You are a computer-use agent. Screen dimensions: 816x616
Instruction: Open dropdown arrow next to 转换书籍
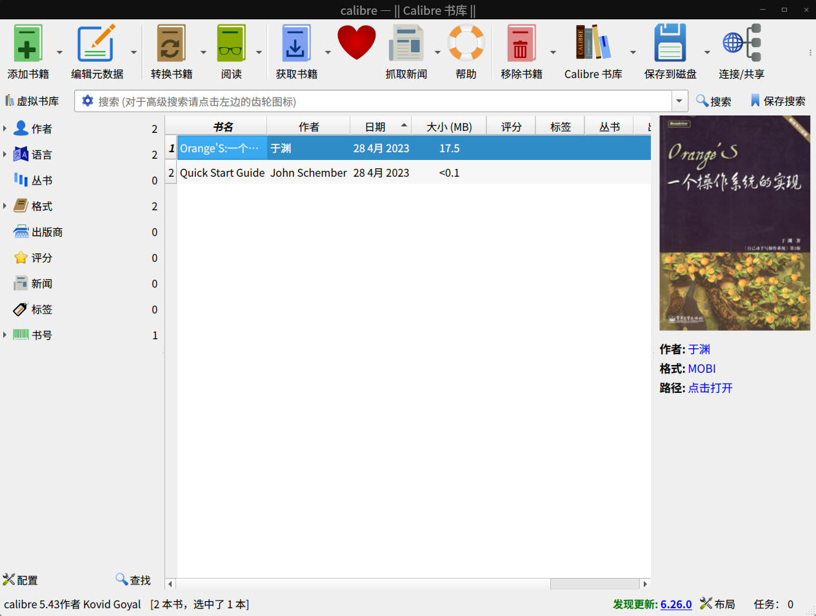pyautogui.click(x=203, y=52)
